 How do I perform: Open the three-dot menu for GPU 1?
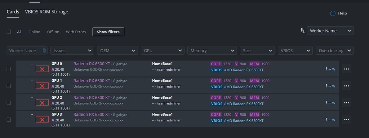pyautogui.click(x=346, y=86)
